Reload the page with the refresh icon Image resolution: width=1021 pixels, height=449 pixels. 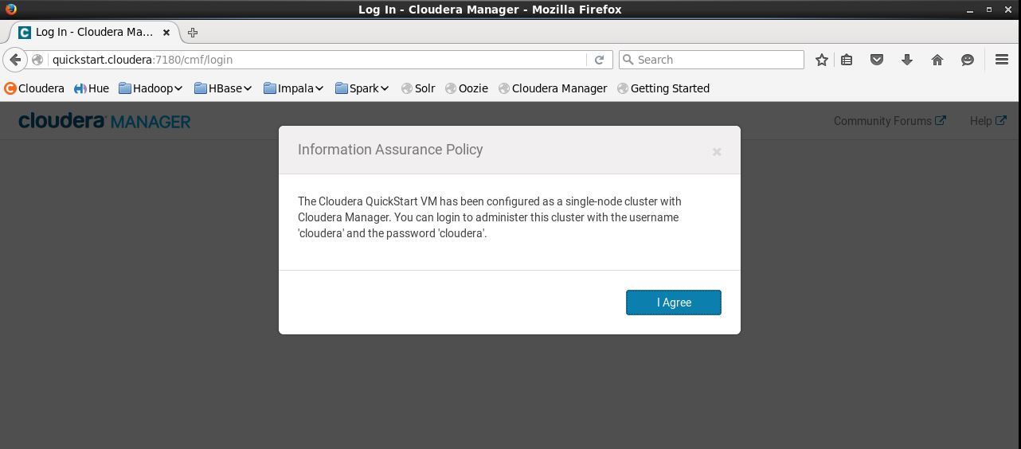[600, 60]
